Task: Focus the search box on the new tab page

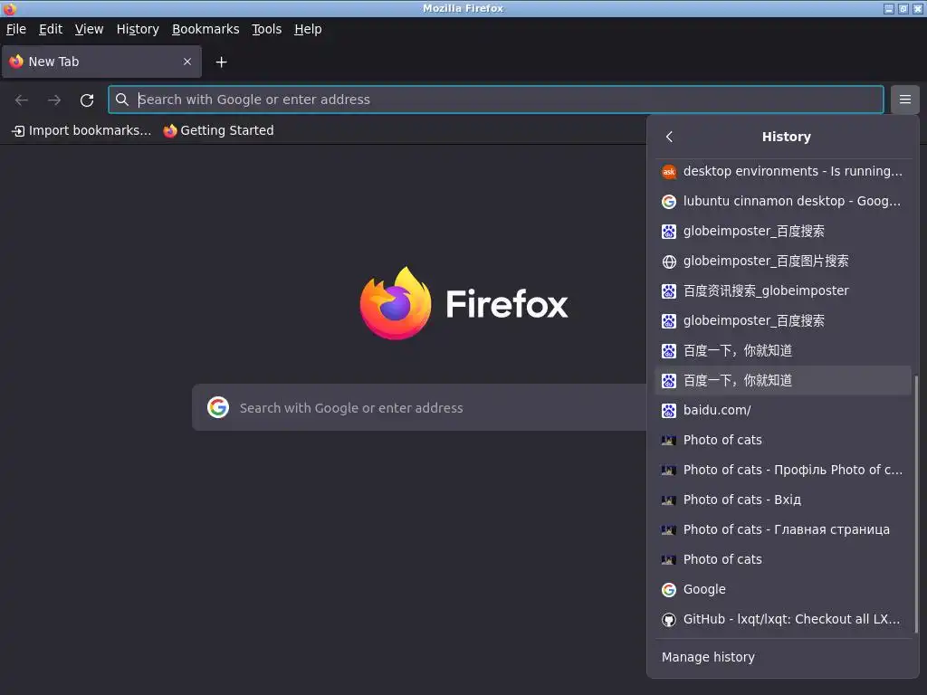Action: point(420,407)
